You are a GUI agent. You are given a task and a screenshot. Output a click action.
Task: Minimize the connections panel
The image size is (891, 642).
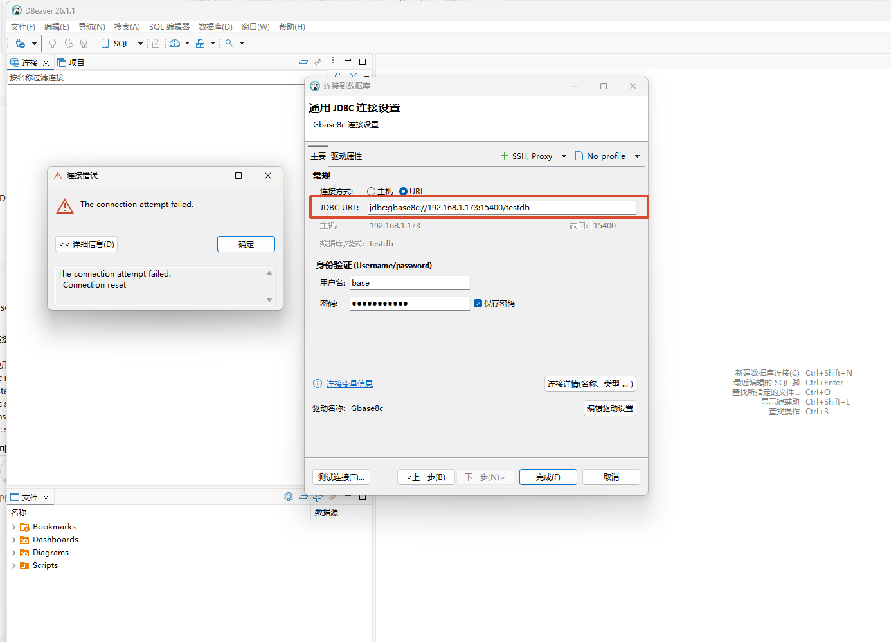[348, 60]
